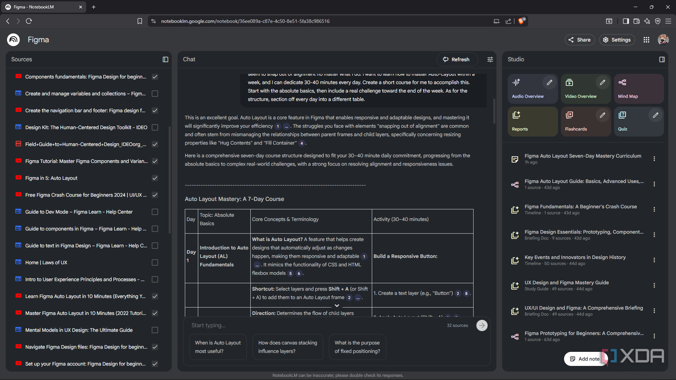The width and height of the screenshot is (676, 380).
Task: Bookmark this page
Action: coord(140,21)
